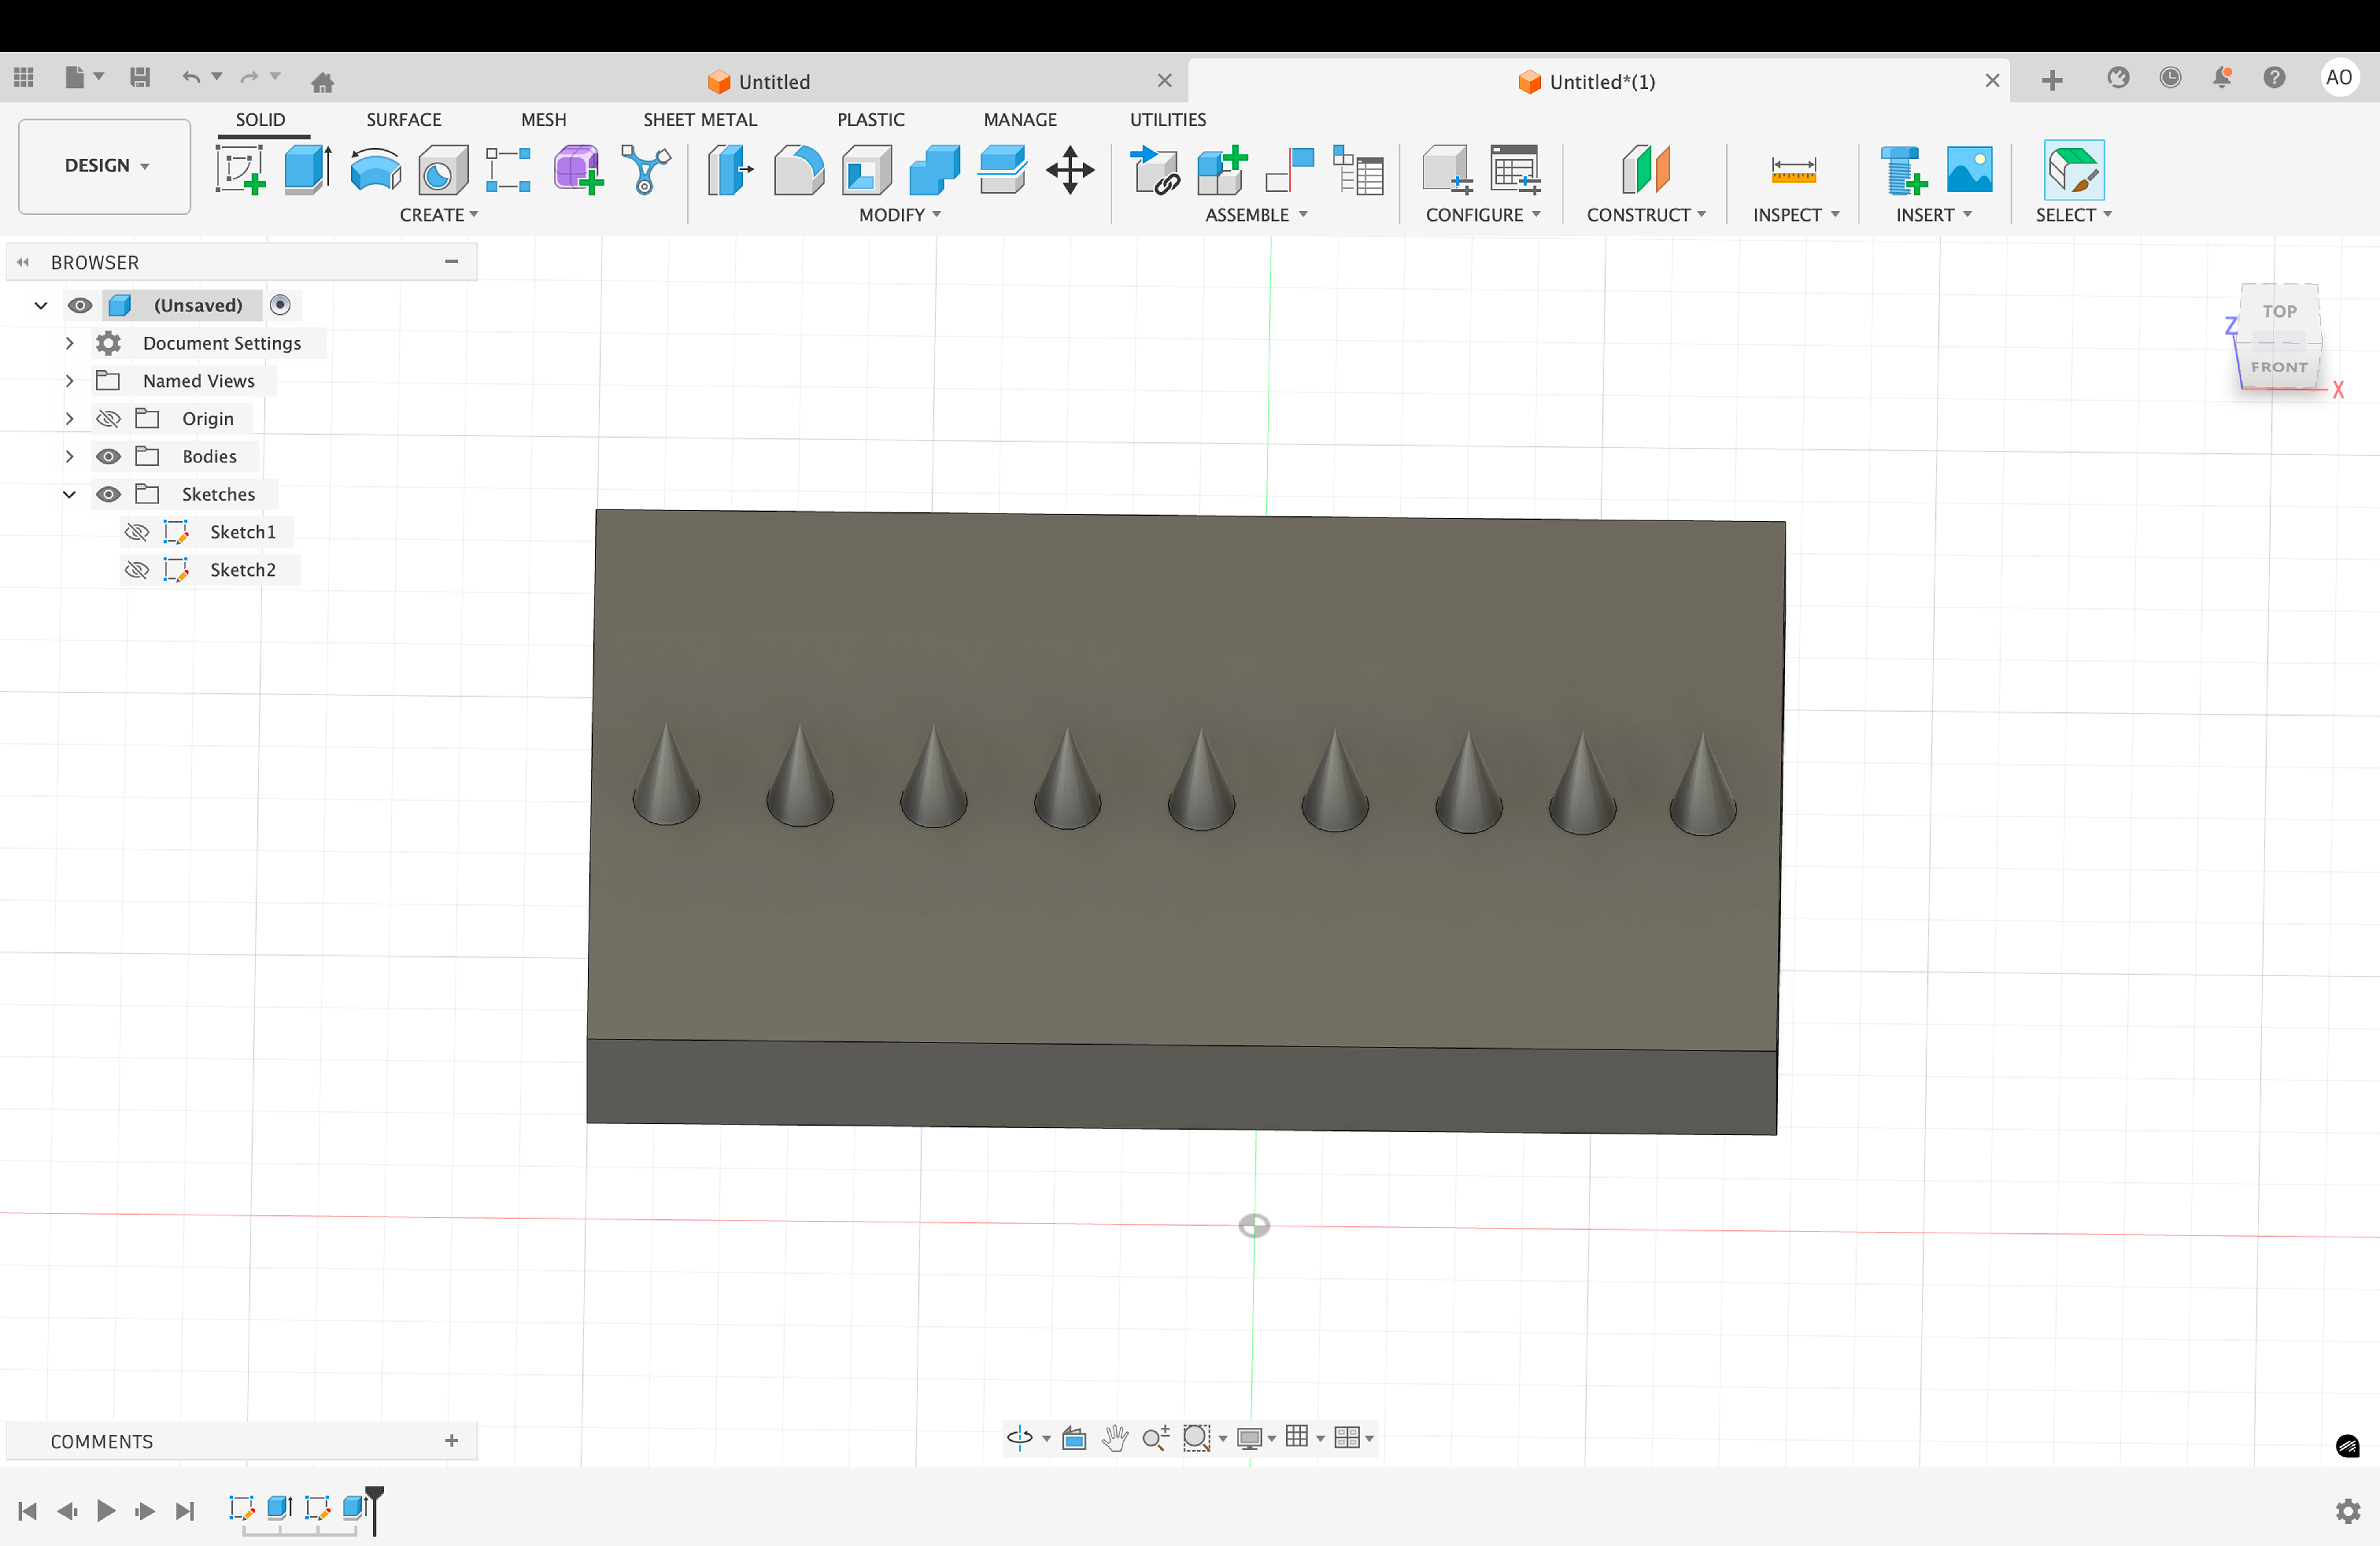Image resolution: width=2380 pixels, height=1546 pixels.
Task: Select the Create Sketch tool
Action: click(x=240, y=170)
